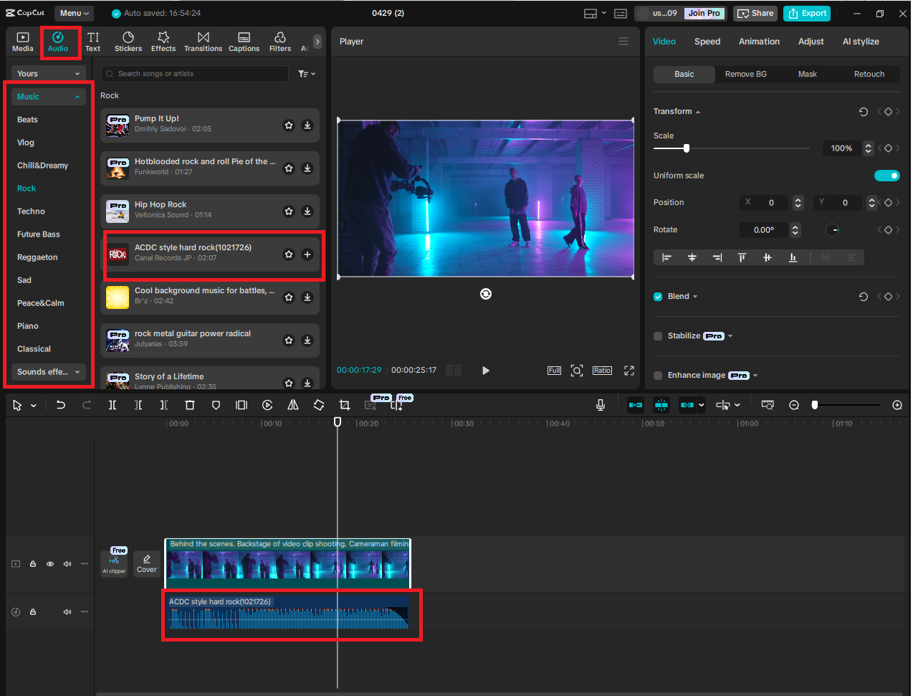The height and width of the screenshot is (696, 913).
Task: Click Join Pro button
Action: [x=704, y=14]
